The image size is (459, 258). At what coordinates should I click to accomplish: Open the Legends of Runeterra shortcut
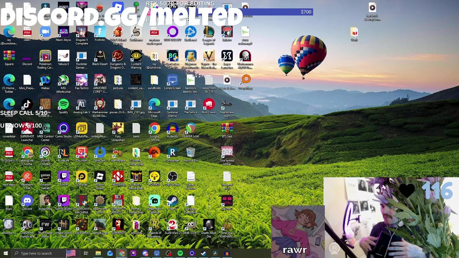coord(154,228)
